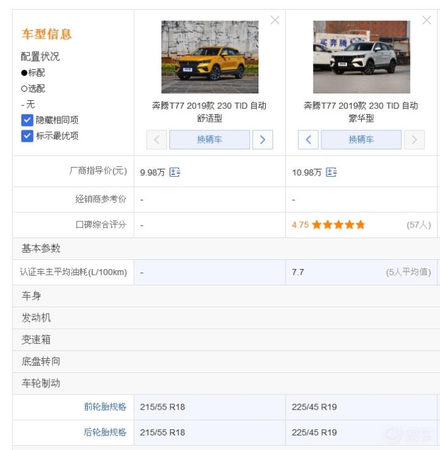Click 配置状况 label
Viewport: 440px width, 450px height.
point(40,56)
